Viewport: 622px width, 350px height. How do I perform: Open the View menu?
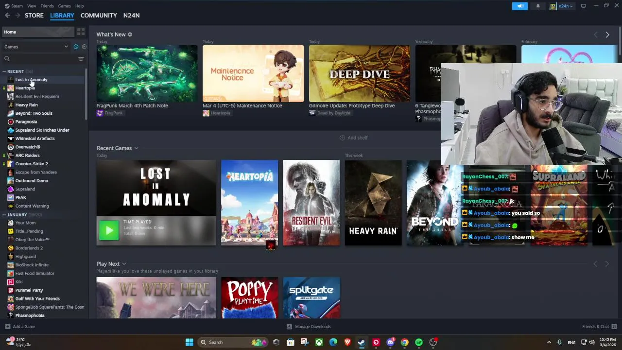click(x=32, y=6)
